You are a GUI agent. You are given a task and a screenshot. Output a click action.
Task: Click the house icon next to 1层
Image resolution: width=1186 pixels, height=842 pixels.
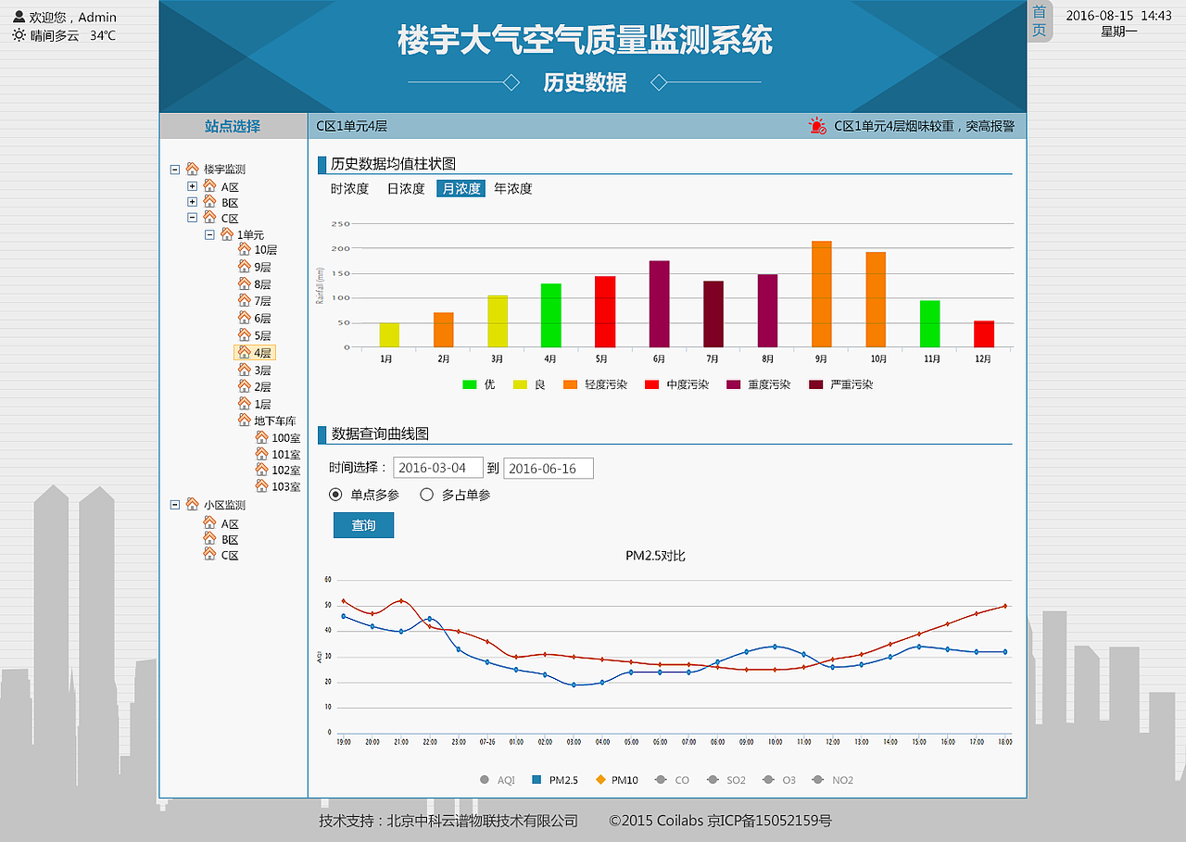click(x=245, y=404)
